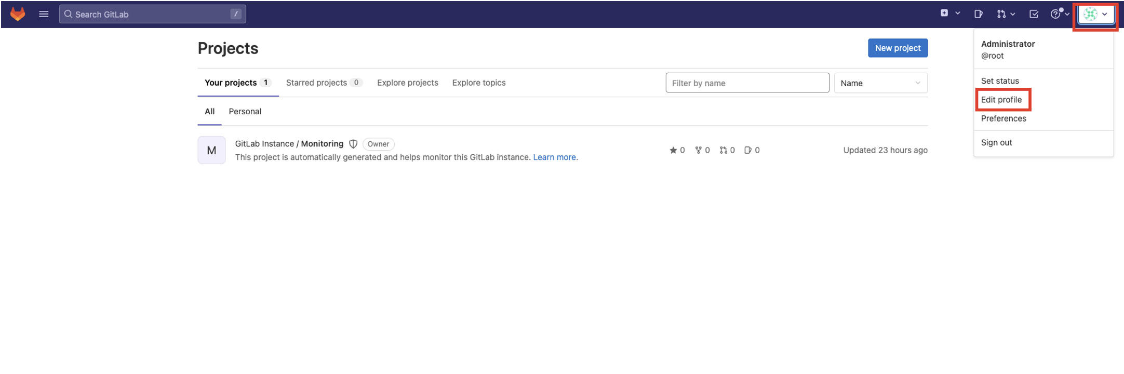This screenshot has height=374, width=1124.
Task: Follow the Learn more link
Action: click(x=554, y=157)
